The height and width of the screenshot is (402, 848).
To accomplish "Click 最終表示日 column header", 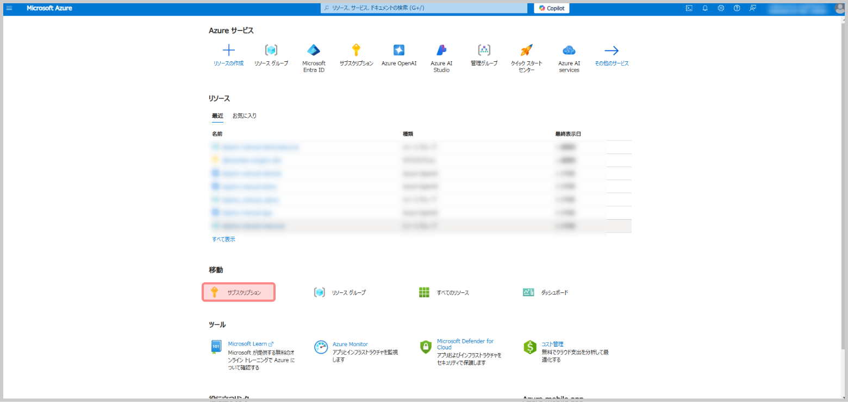I will click(569, 133).
